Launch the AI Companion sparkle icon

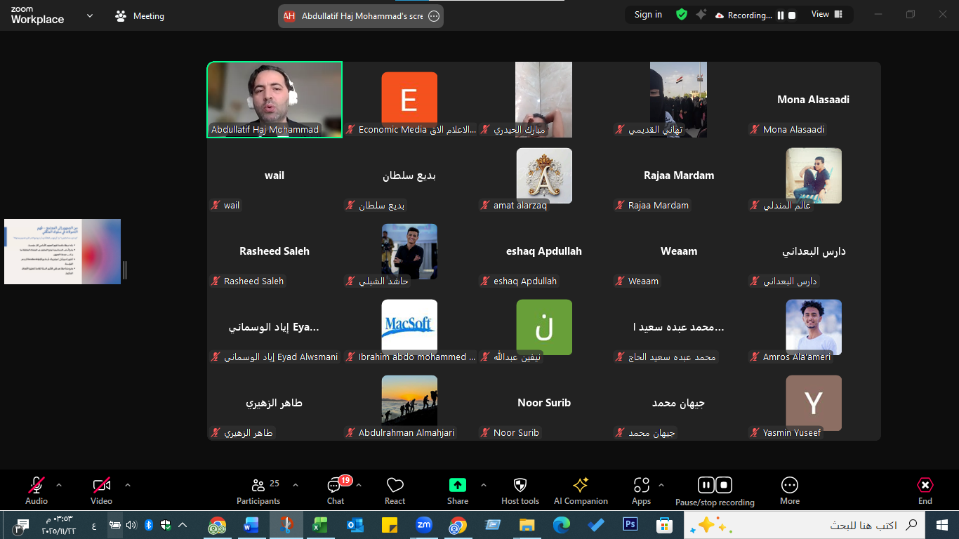(580, 485)
